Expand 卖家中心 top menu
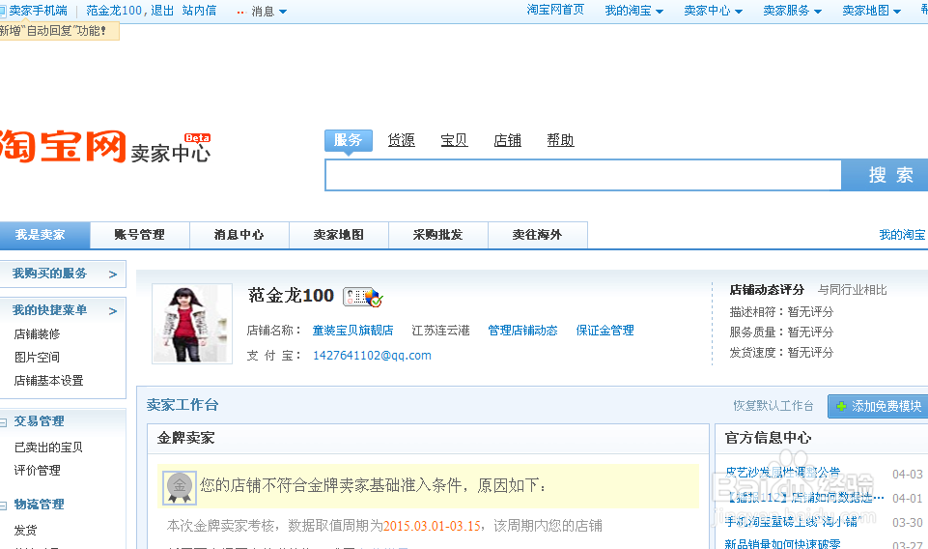Viewport: 928px width, 549px height. tap(713, 11)
